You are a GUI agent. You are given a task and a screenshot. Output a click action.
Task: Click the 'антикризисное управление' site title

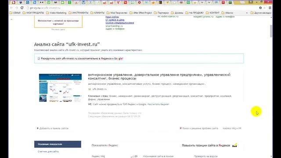click(159, 76)
